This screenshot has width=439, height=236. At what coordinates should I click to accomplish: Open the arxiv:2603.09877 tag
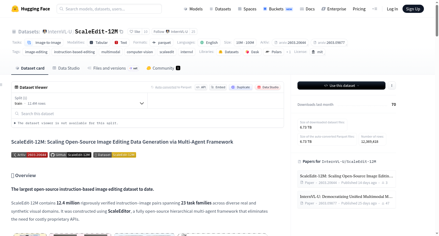329,42
